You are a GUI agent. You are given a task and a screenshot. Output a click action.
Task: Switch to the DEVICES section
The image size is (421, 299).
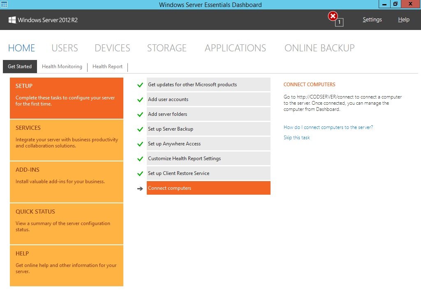coord(112,48)
